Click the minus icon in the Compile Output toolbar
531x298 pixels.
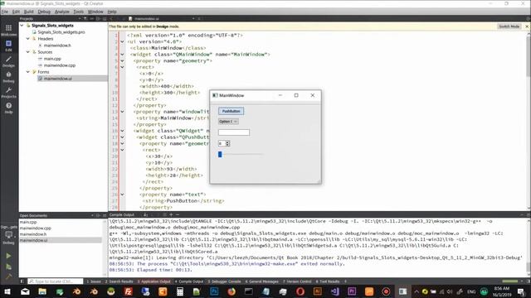point(178,214)
